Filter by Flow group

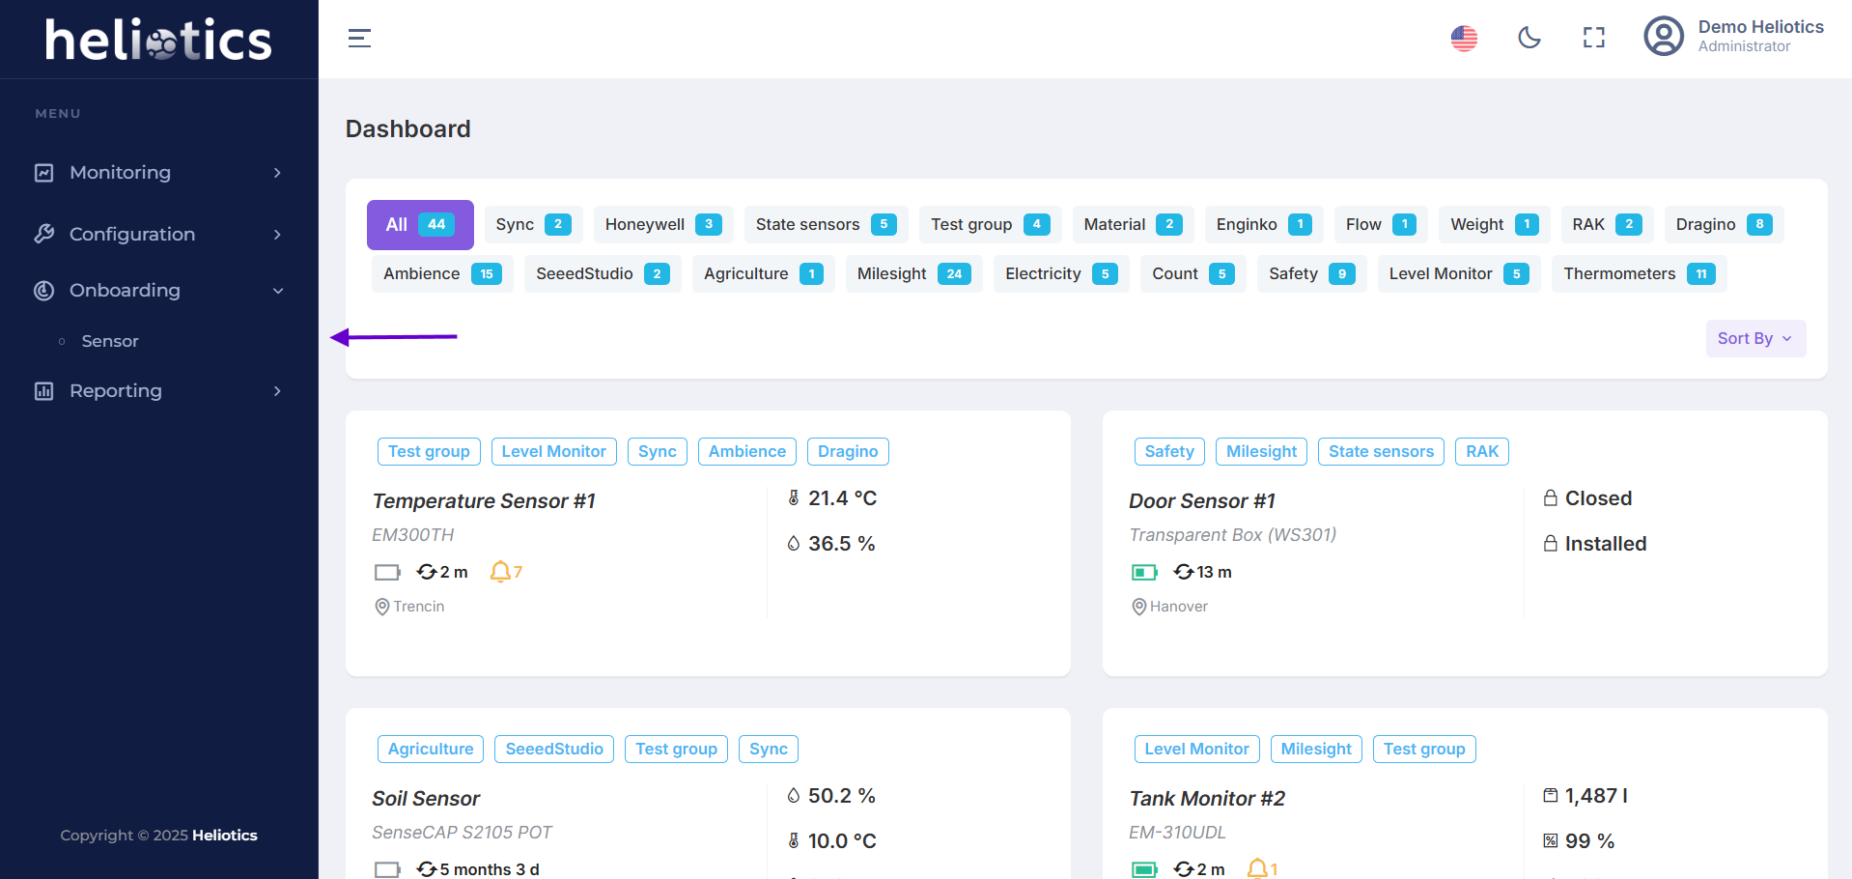[x=1381, y=224]
